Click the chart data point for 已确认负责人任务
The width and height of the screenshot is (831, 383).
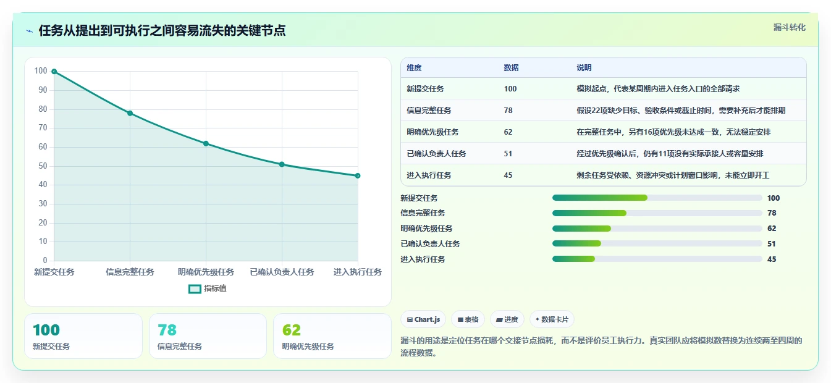pyautogui.click(x=282, y=164)
